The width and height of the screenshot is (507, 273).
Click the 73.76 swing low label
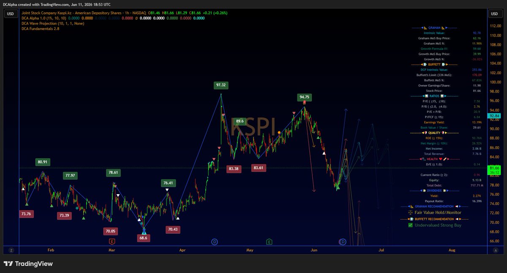click(26, 214)
